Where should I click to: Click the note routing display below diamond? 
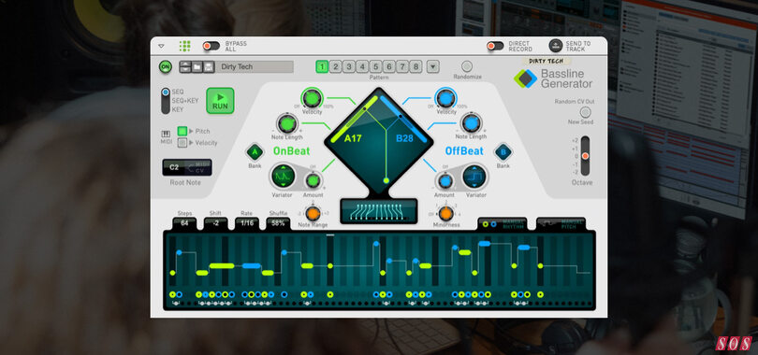(378, 211)
